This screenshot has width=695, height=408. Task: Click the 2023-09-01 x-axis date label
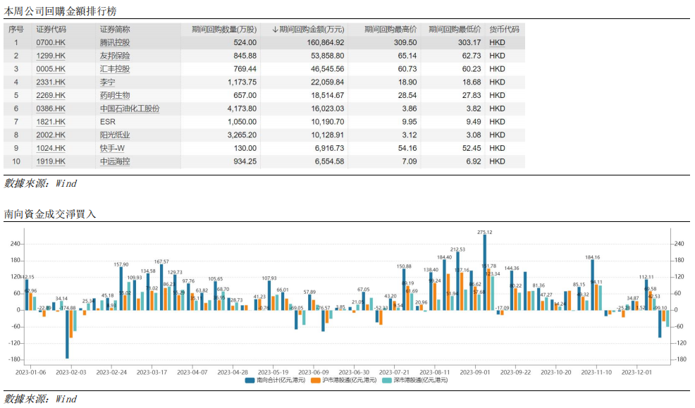(474, 373)
